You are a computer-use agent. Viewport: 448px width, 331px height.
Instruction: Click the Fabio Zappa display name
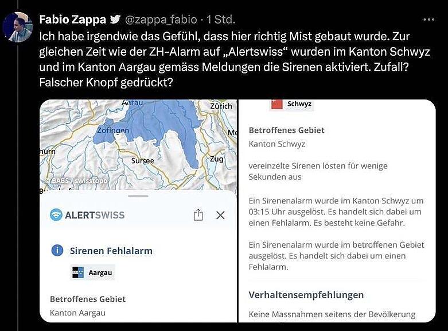(x=73, y=20)
